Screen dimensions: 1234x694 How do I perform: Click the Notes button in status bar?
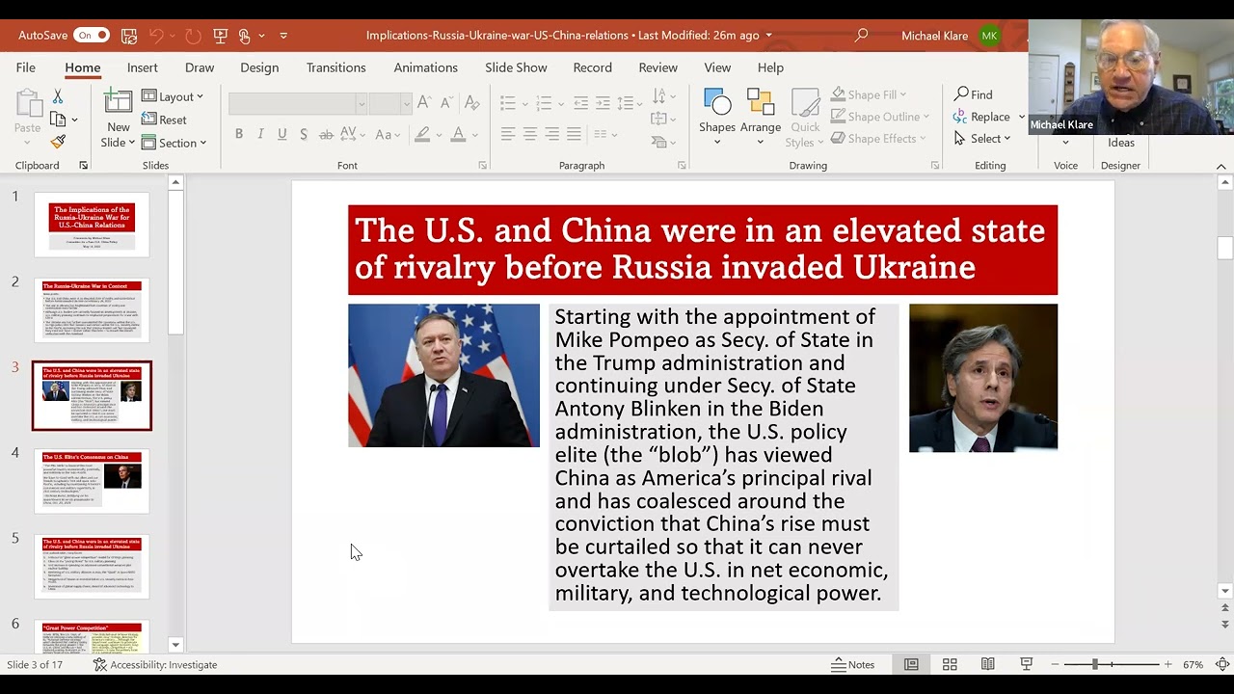853,664
